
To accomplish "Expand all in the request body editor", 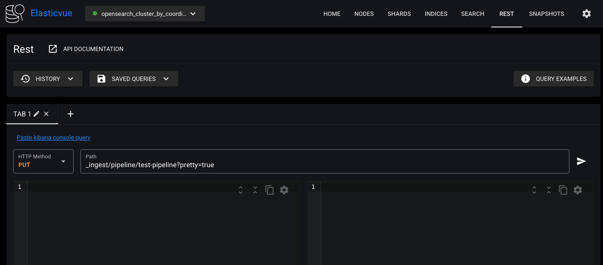I will tap(241, 190).
